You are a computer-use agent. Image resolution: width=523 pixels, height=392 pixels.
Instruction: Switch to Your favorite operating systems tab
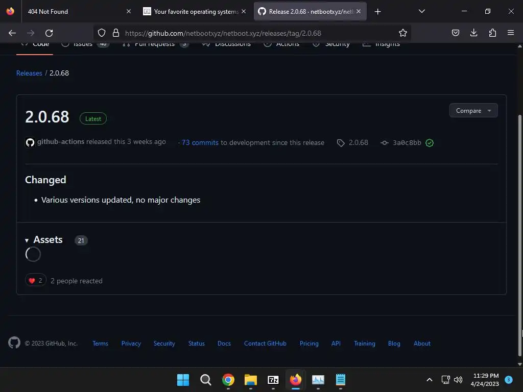(x=195, y=12)
